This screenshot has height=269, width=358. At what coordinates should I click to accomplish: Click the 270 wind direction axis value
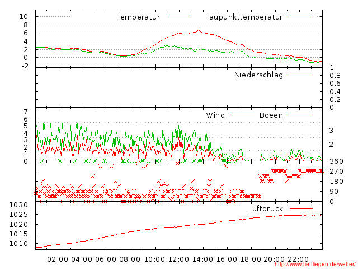(336, 171)
